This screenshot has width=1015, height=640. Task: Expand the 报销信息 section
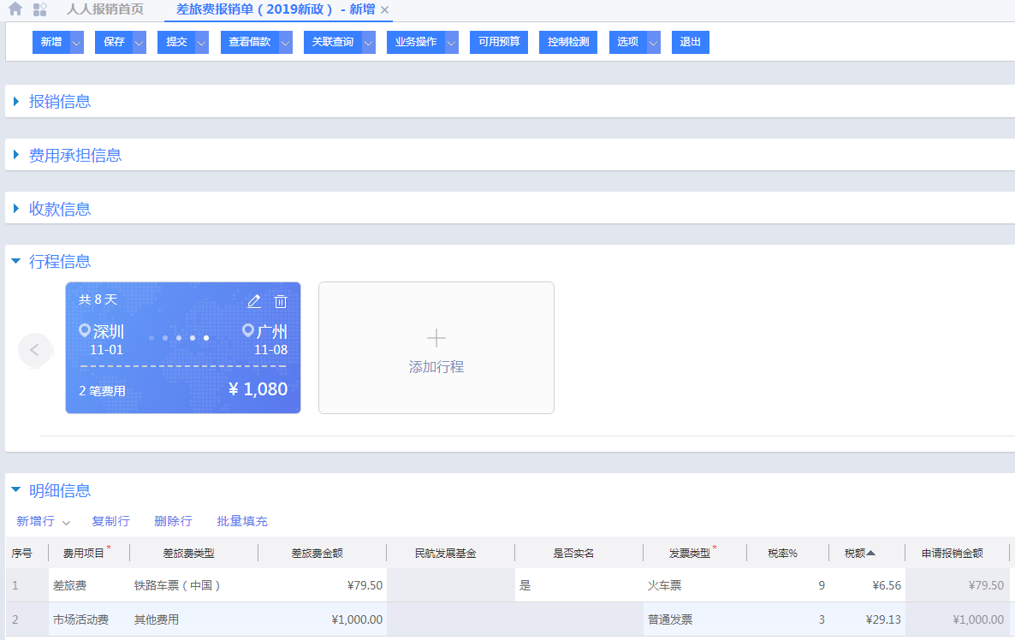(16, 102)
